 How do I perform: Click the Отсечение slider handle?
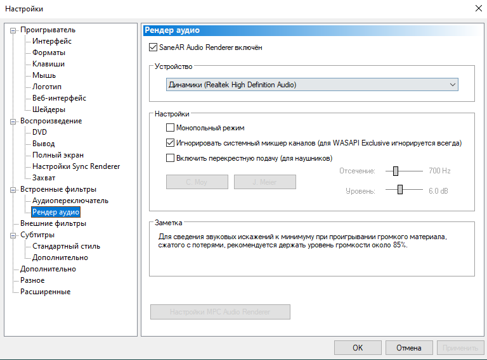tap(396, 171)
